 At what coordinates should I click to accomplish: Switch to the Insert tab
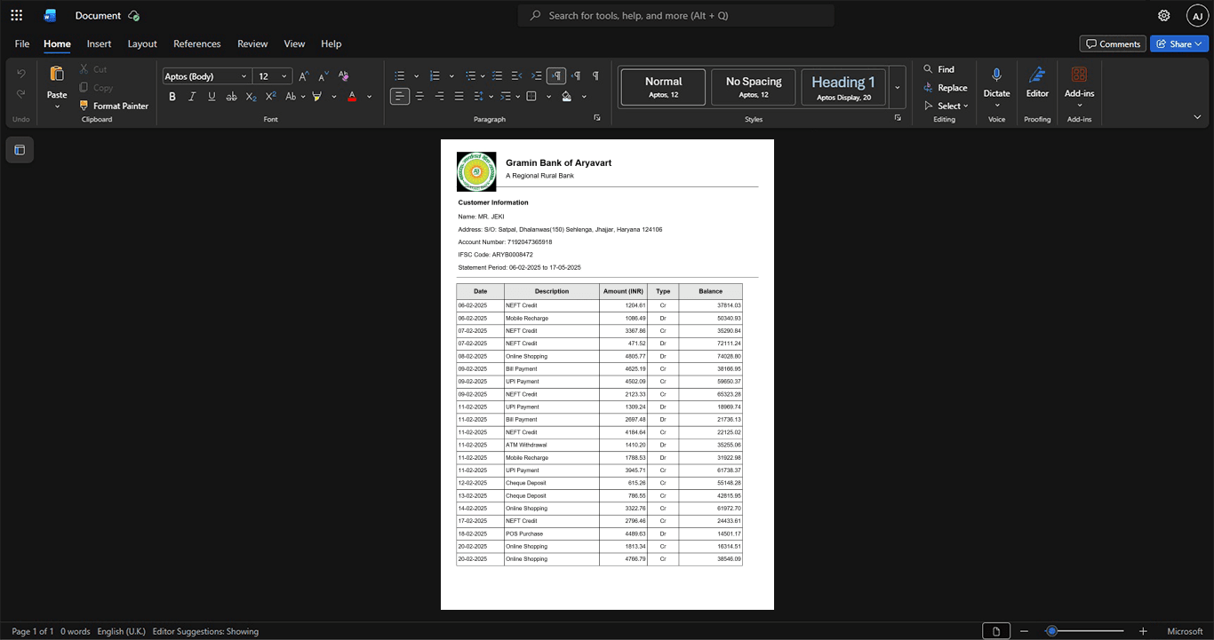(x=99, y=43)
